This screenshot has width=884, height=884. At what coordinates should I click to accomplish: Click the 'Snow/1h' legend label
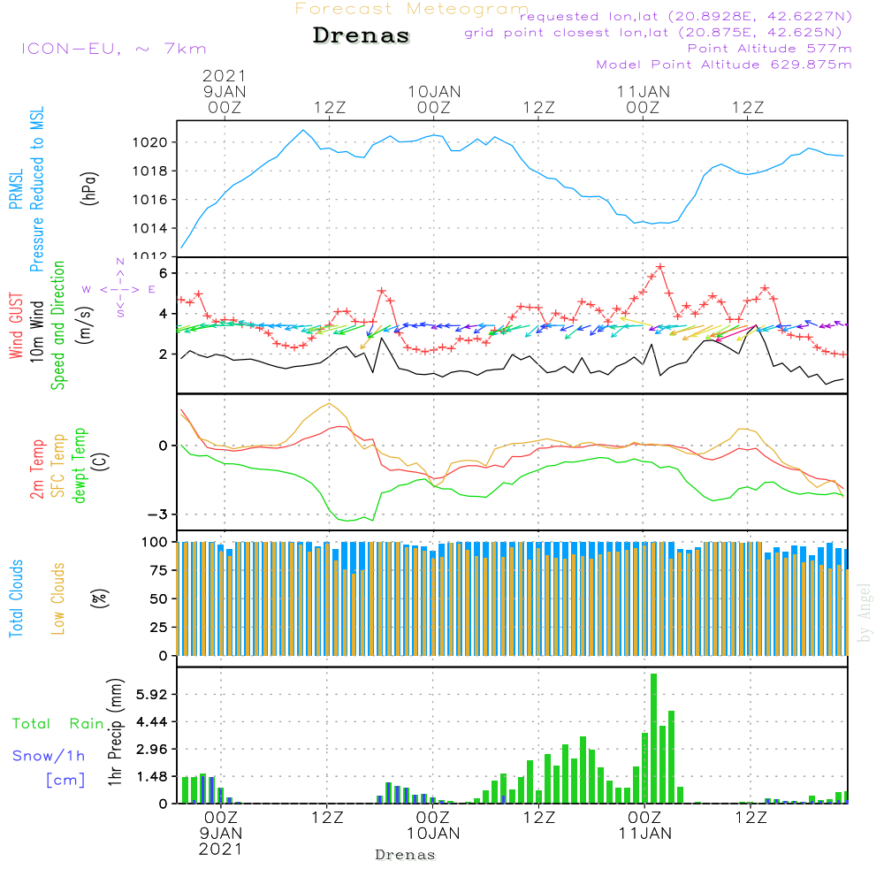pos(49,756)
